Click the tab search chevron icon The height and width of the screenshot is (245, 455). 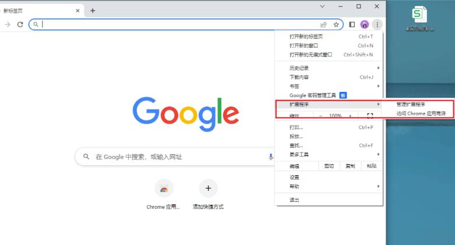pyautogui.click(x=322, y=6)
